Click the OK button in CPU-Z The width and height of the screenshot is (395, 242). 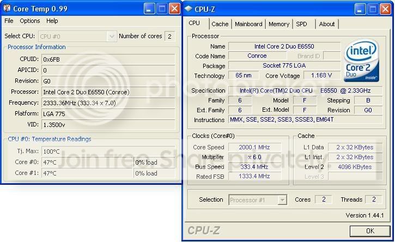pyautogui.click(x=370, y=231)
